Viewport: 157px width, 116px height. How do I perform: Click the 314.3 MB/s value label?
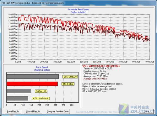(68, 84)
